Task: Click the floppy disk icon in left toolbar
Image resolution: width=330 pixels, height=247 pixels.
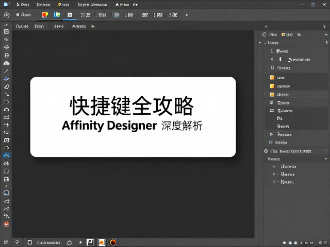Action: click(6, 179)
